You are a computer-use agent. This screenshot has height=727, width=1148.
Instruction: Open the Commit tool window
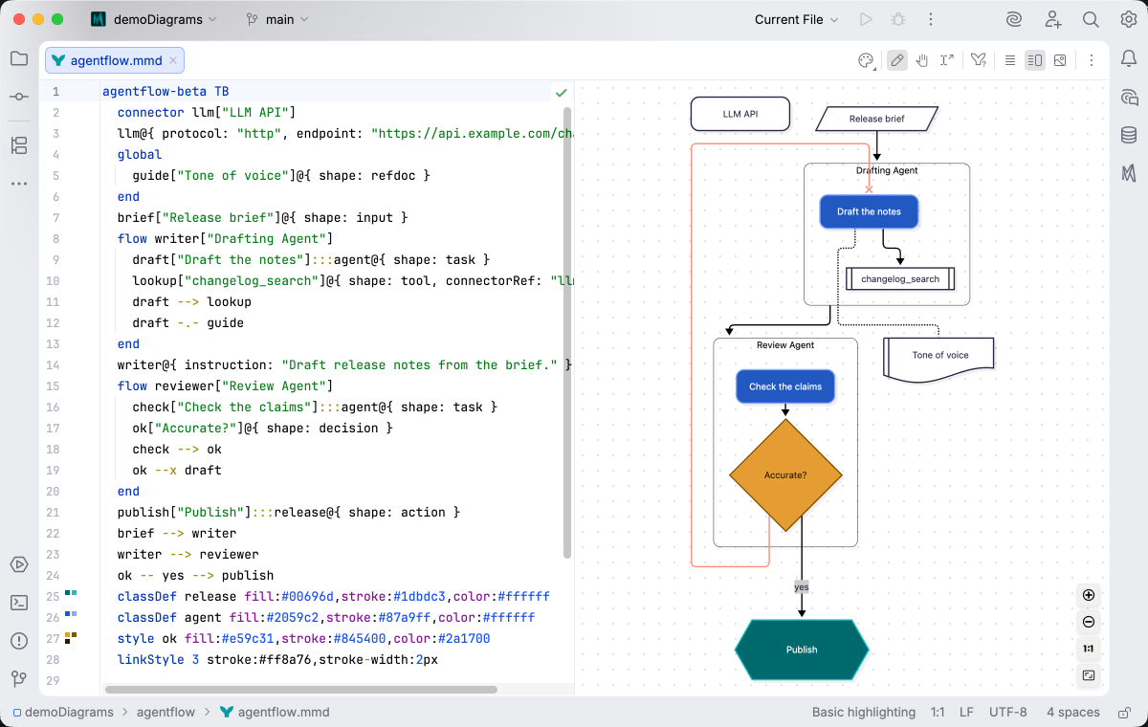click(x=19, y=97)
